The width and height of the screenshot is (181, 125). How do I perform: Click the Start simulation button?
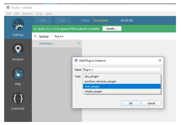click(x=43, y=20)
